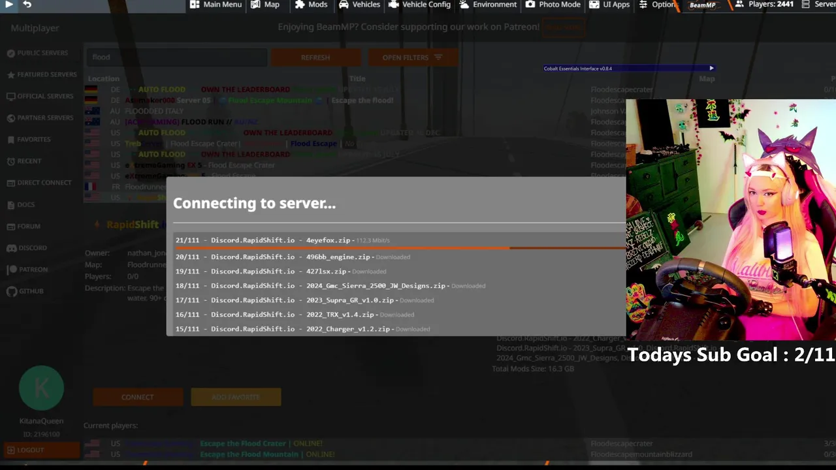Click the undo arrow icon in top bar
Viewport: 836px width, 470px height.
point(27,4)
